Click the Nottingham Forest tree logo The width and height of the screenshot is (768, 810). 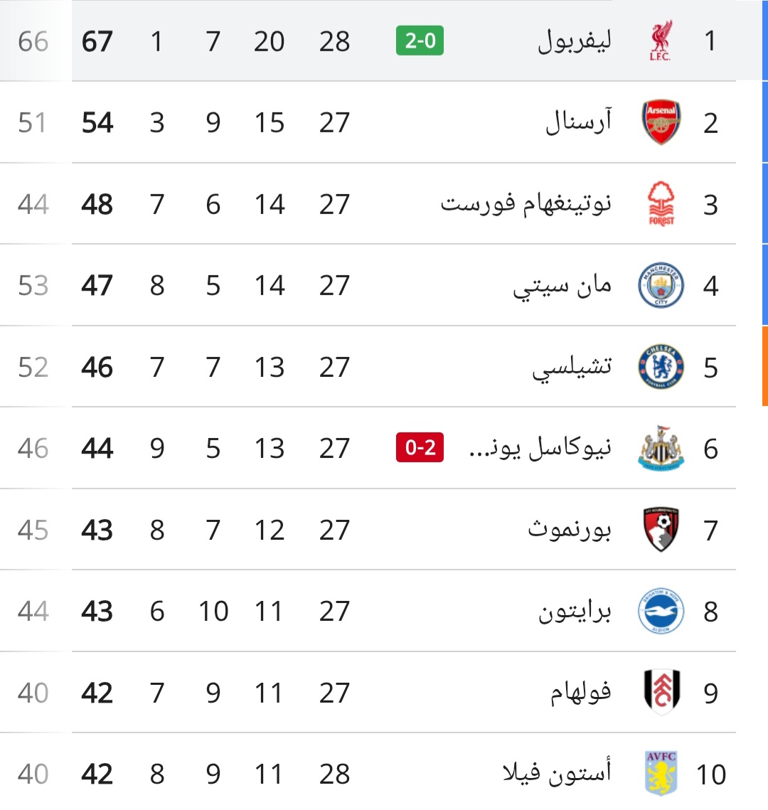[661, 203]
